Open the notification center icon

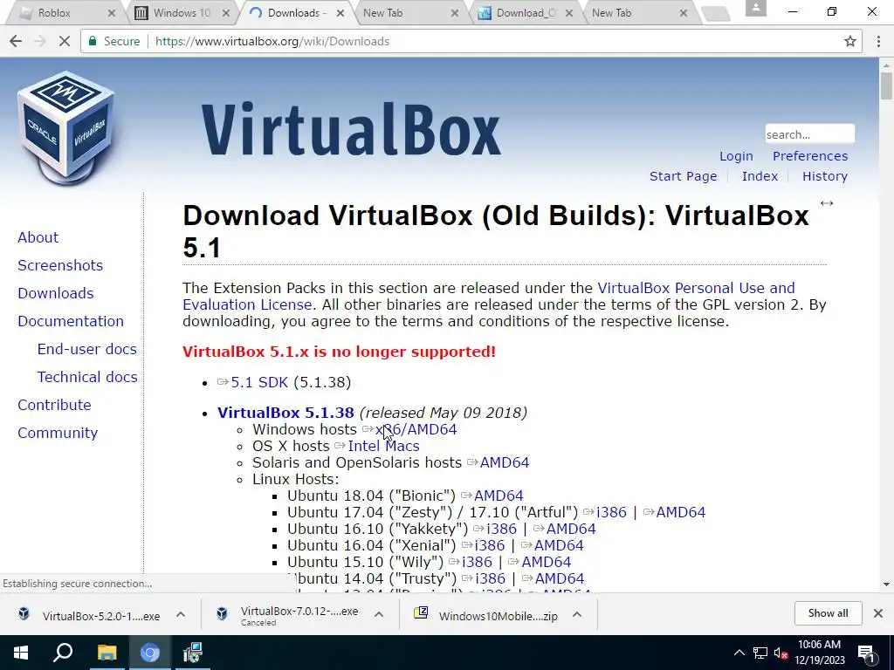coord(866,653)
